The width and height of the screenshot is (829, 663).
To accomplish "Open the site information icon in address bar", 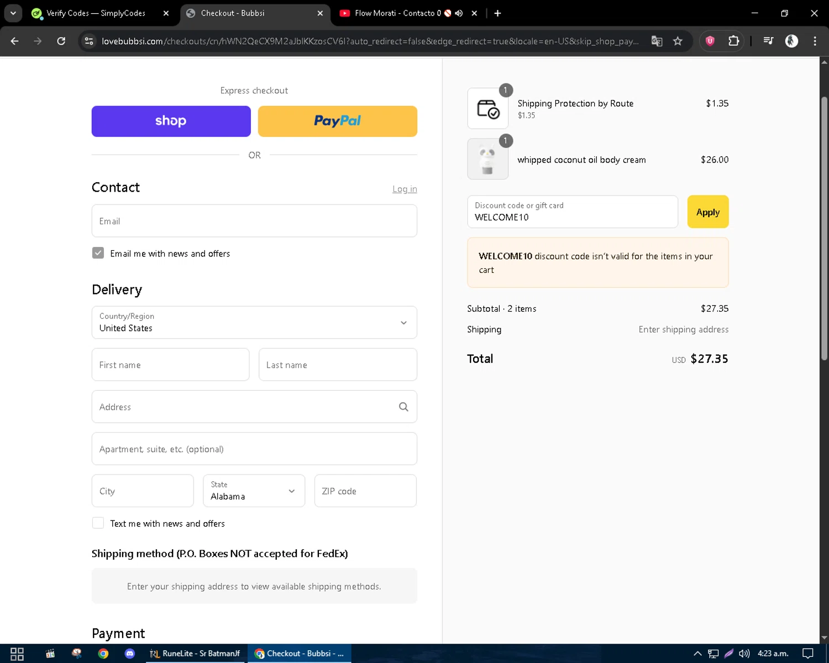I will click(89, 41).
